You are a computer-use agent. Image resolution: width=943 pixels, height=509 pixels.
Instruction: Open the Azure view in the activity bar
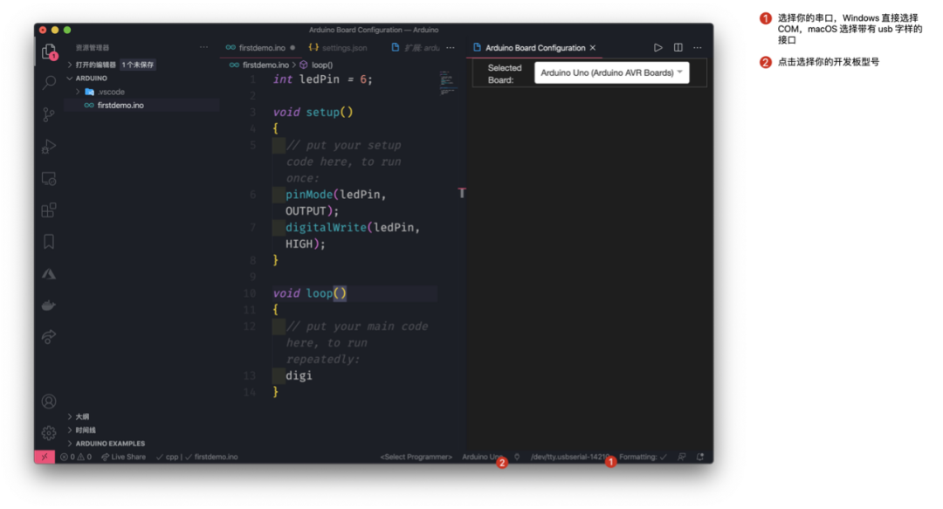click(x=49, y=274)
